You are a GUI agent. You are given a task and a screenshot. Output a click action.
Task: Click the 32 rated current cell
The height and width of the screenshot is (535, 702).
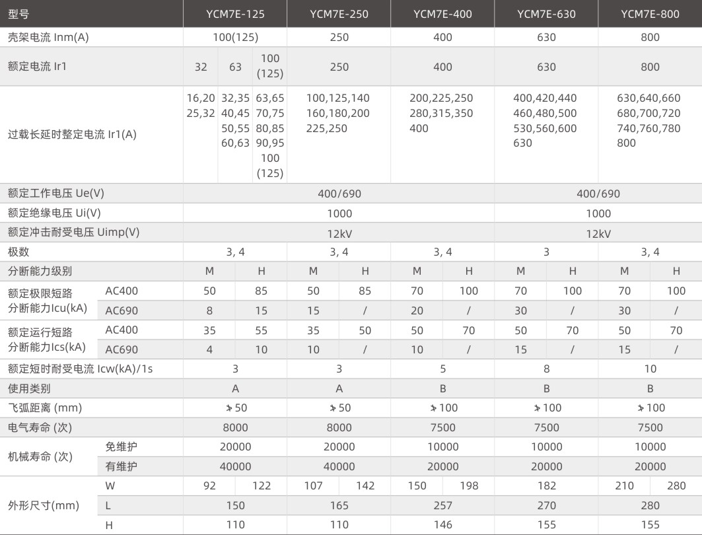pyautogui.click(x=201, y=67)
